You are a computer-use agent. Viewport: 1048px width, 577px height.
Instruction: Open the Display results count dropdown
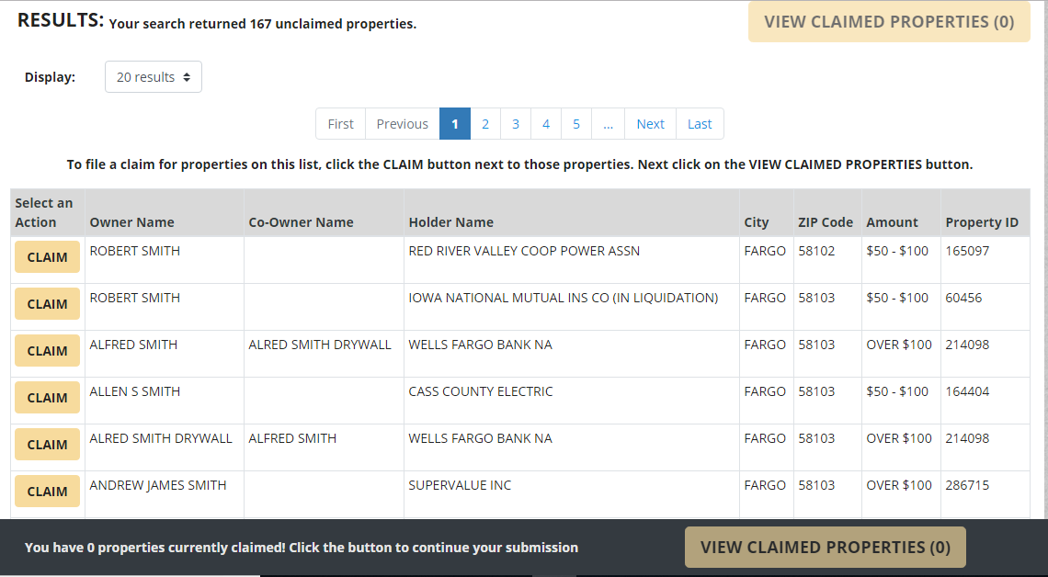point(153,77)
